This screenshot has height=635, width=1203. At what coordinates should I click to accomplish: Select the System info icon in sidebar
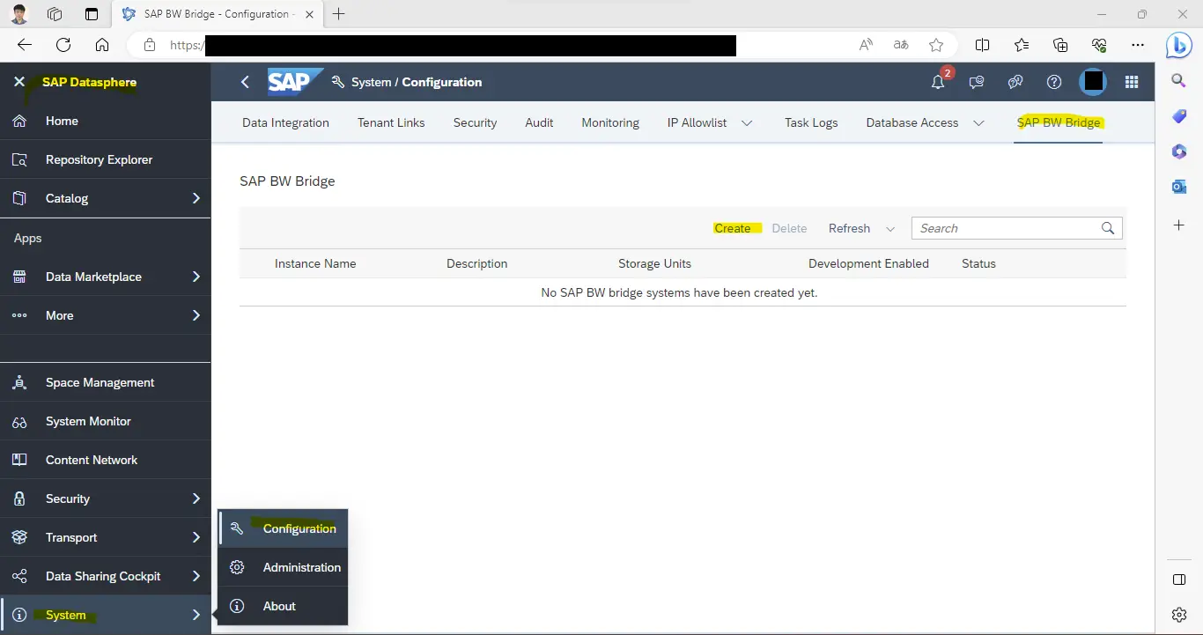point(19,615)
